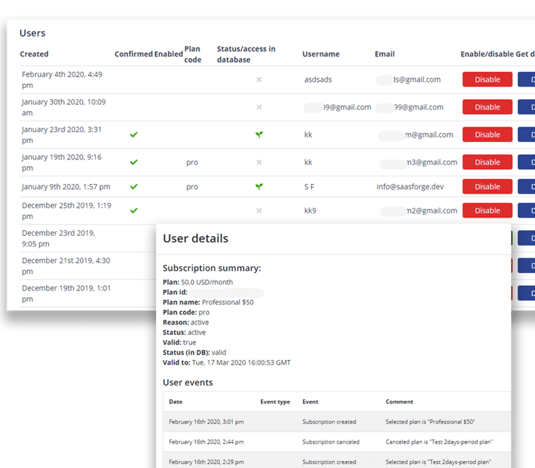Click Disable button for user kk9

coord(487,211)
